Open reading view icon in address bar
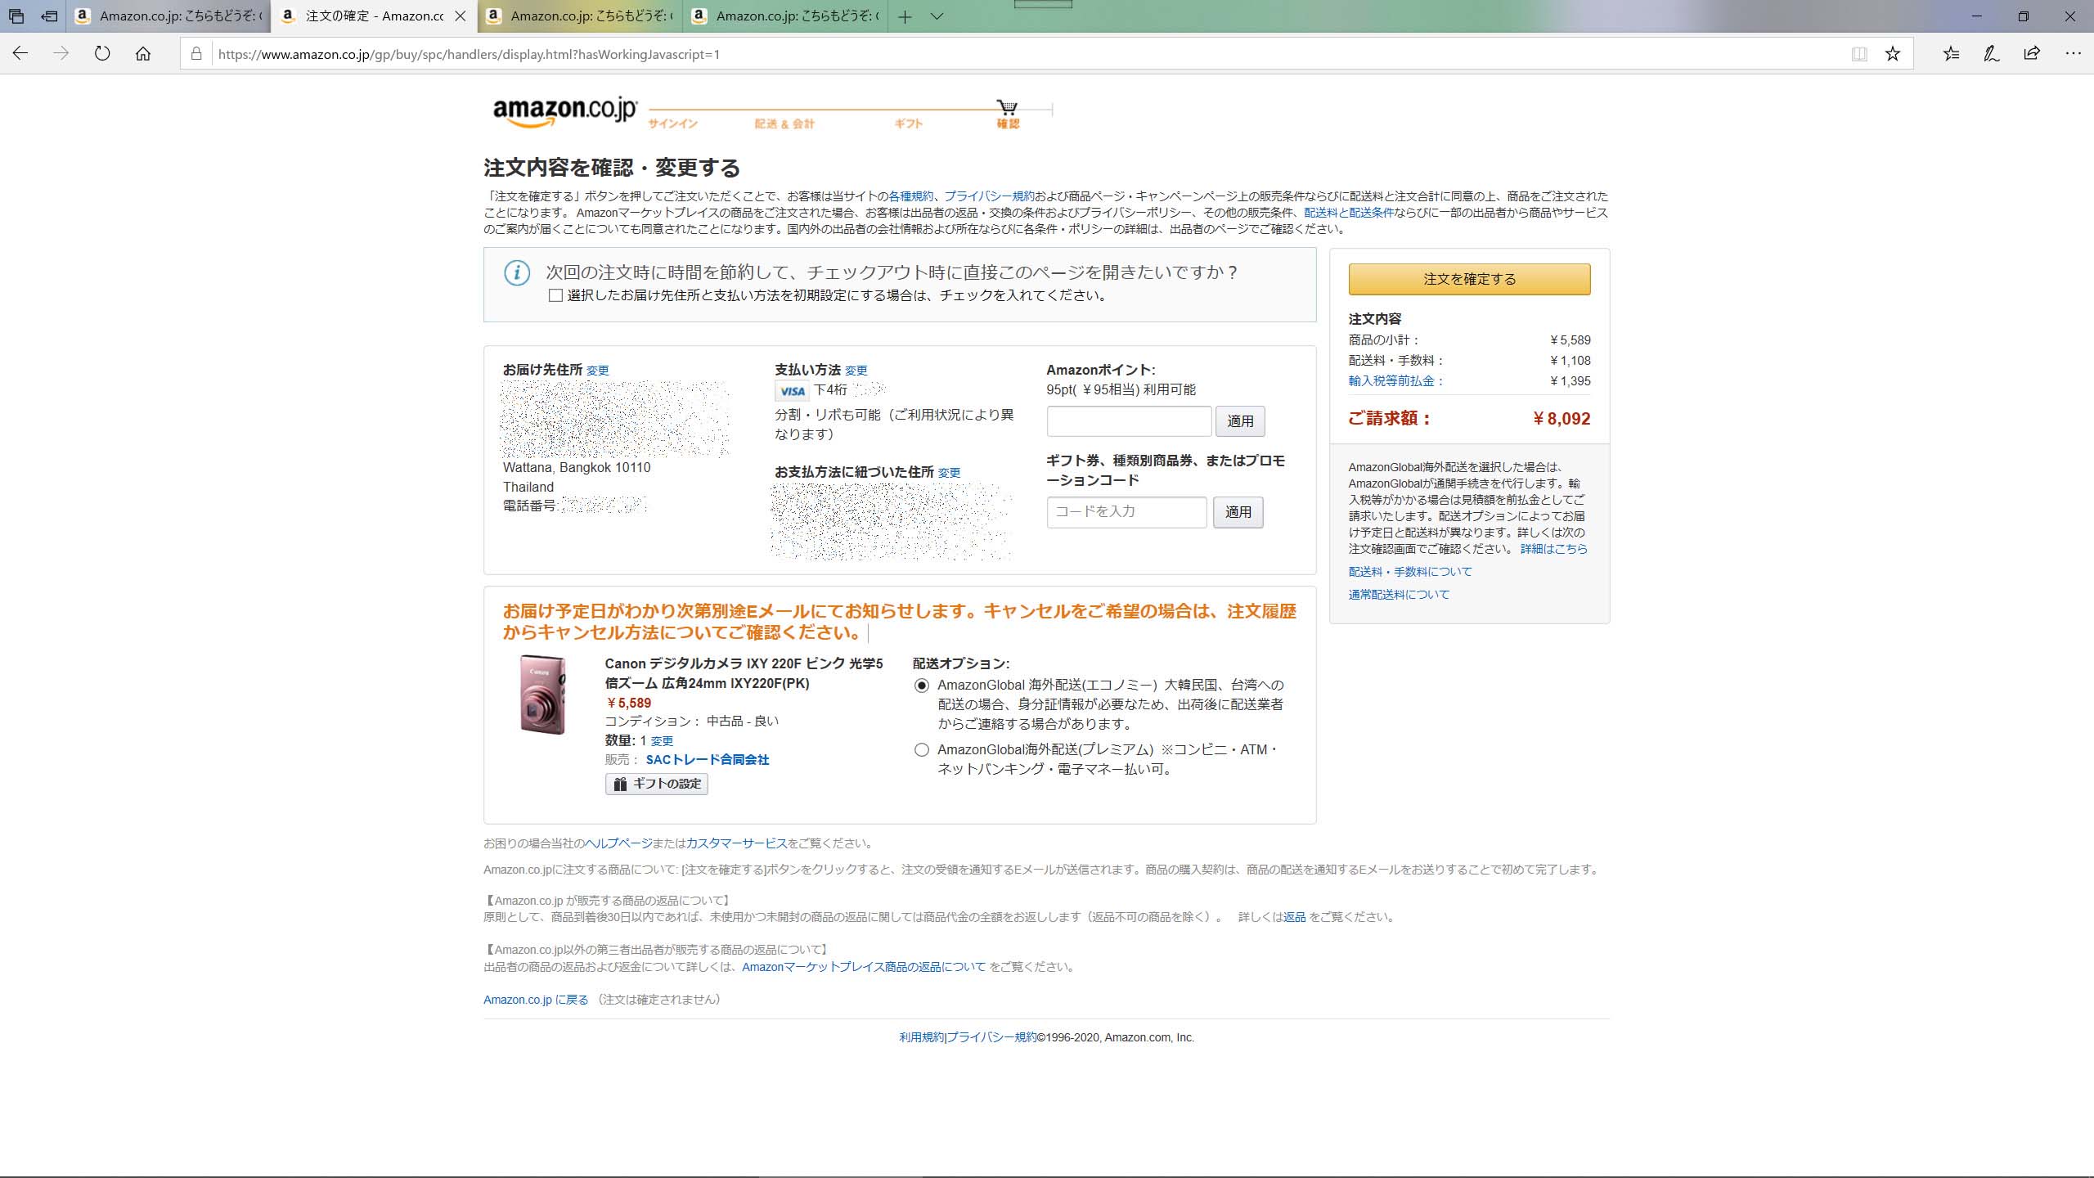The image size is (2094, 1178). [1859, 54]
